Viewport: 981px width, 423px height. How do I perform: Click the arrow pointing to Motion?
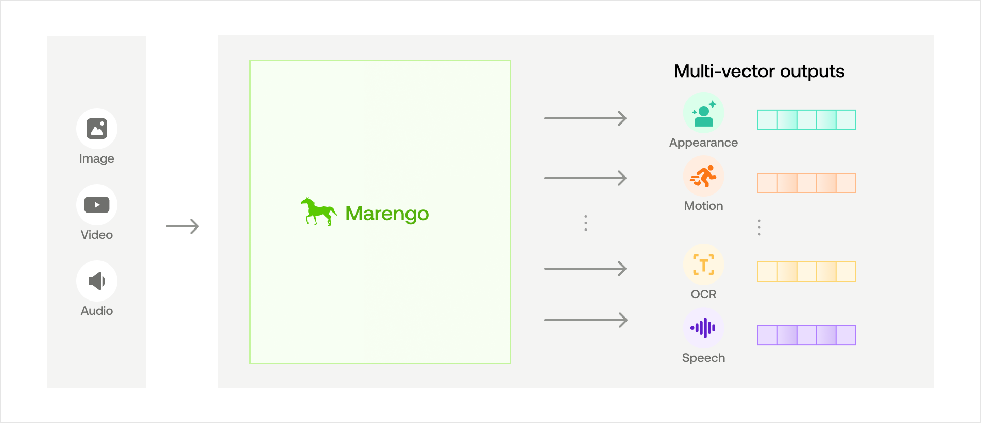(585, 178)
